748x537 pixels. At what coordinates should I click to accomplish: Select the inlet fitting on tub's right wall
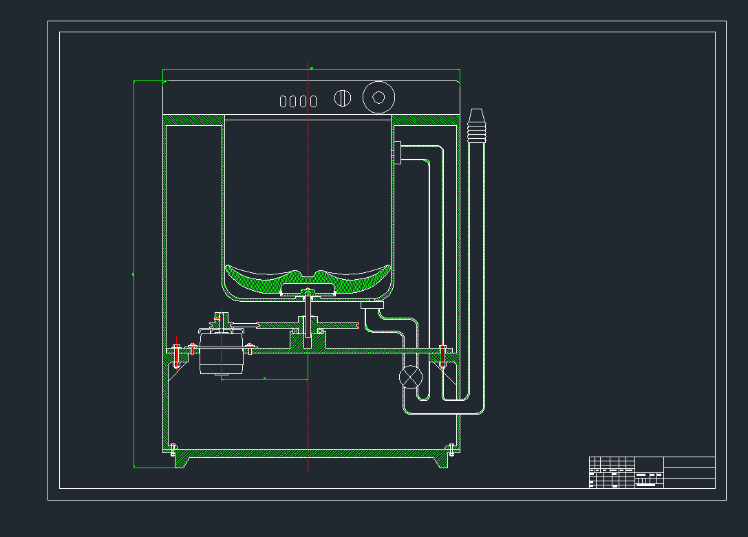[x=397, y=152]
